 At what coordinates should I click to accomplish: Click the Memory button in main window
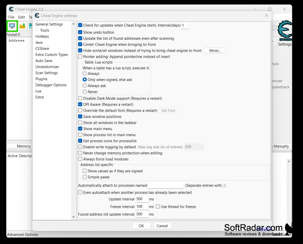click(20, 146)
